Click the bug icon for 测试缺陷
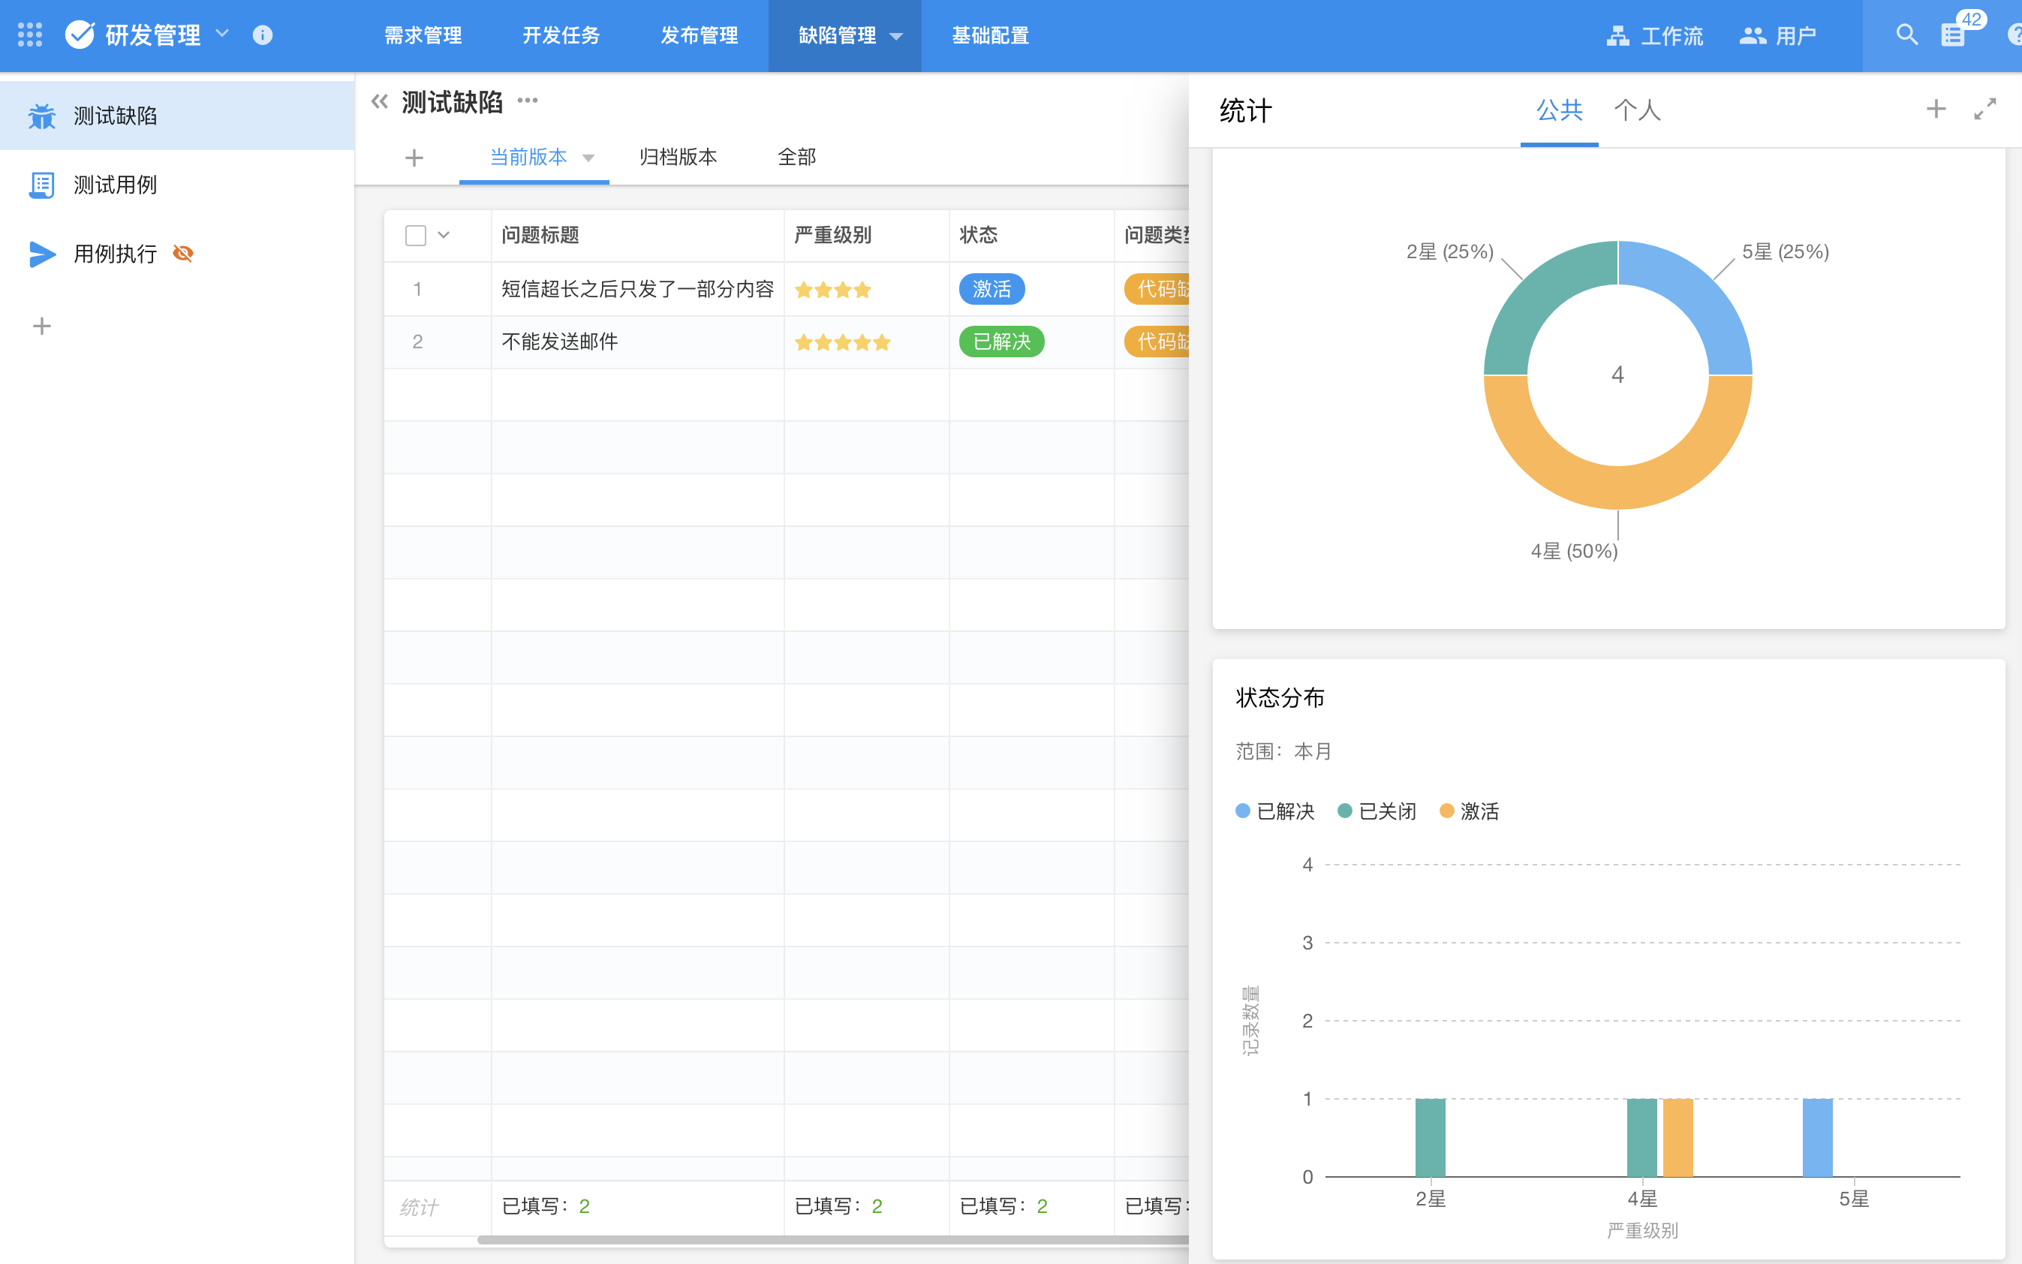The height and width of the screenshot is (1264, 2022). point(42,116)
